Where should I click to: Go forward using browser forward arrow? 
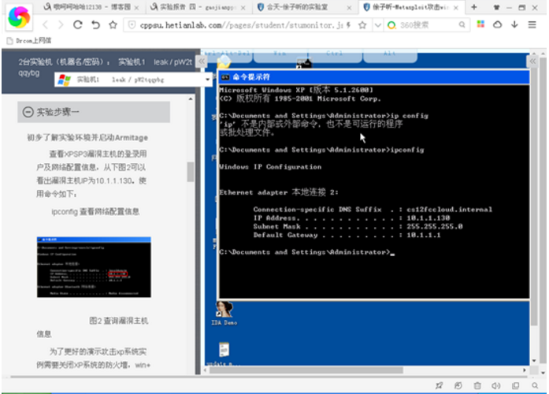(x=61, y=25)
